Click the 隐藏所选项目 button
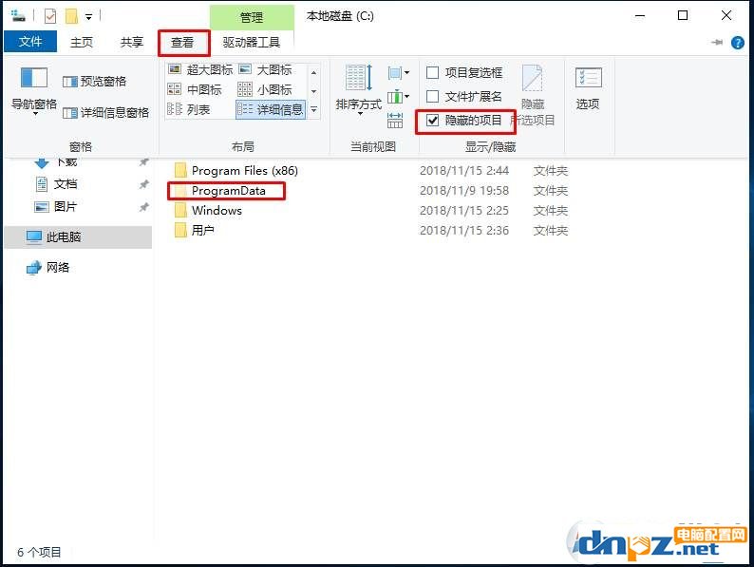The image size is (754, 567). click(533, 95)
